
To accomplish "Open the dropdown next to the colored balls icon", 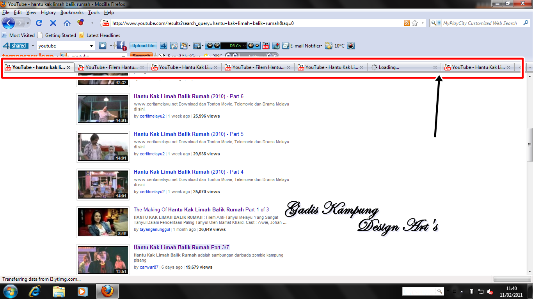I will (x=92, y=23).
